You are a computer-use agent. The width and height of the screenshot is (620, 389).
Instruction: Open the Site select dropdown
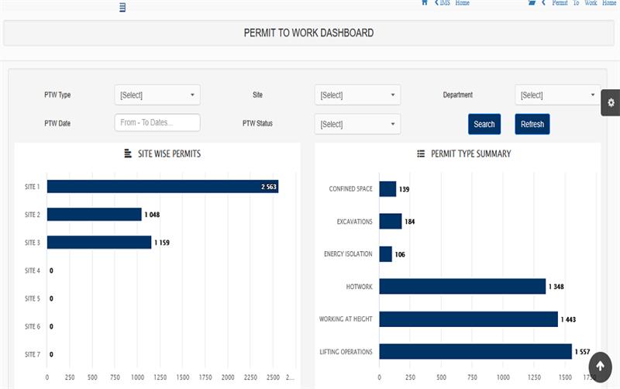tap(357, 95)
